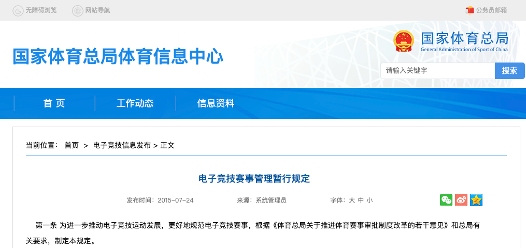Viewport: 526px width, 248px height.
Task: Share the article via Weibo icon
Action: 461,200
